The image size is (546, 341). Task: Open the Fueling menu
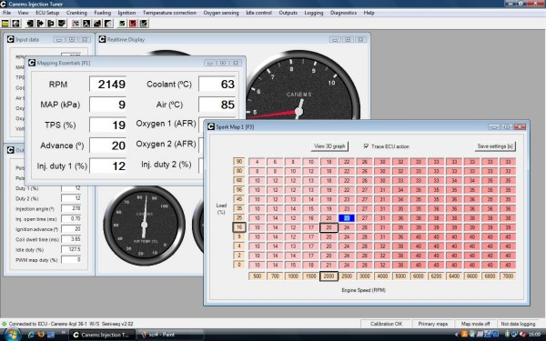click(x=102, y=13)
